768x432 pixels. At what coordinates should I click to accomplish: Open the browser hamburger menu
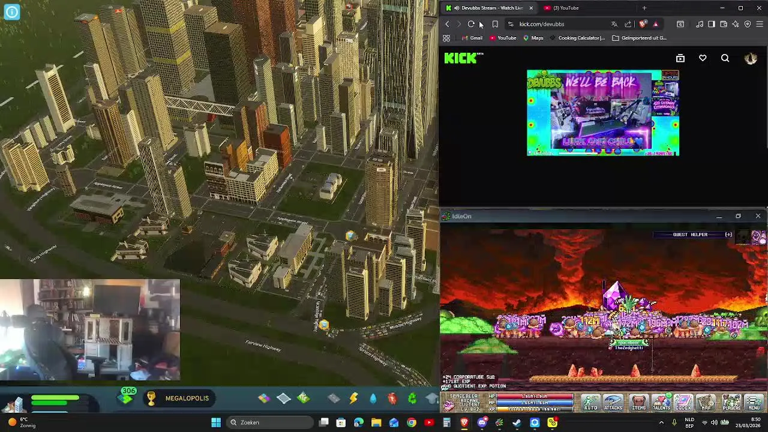760,24
